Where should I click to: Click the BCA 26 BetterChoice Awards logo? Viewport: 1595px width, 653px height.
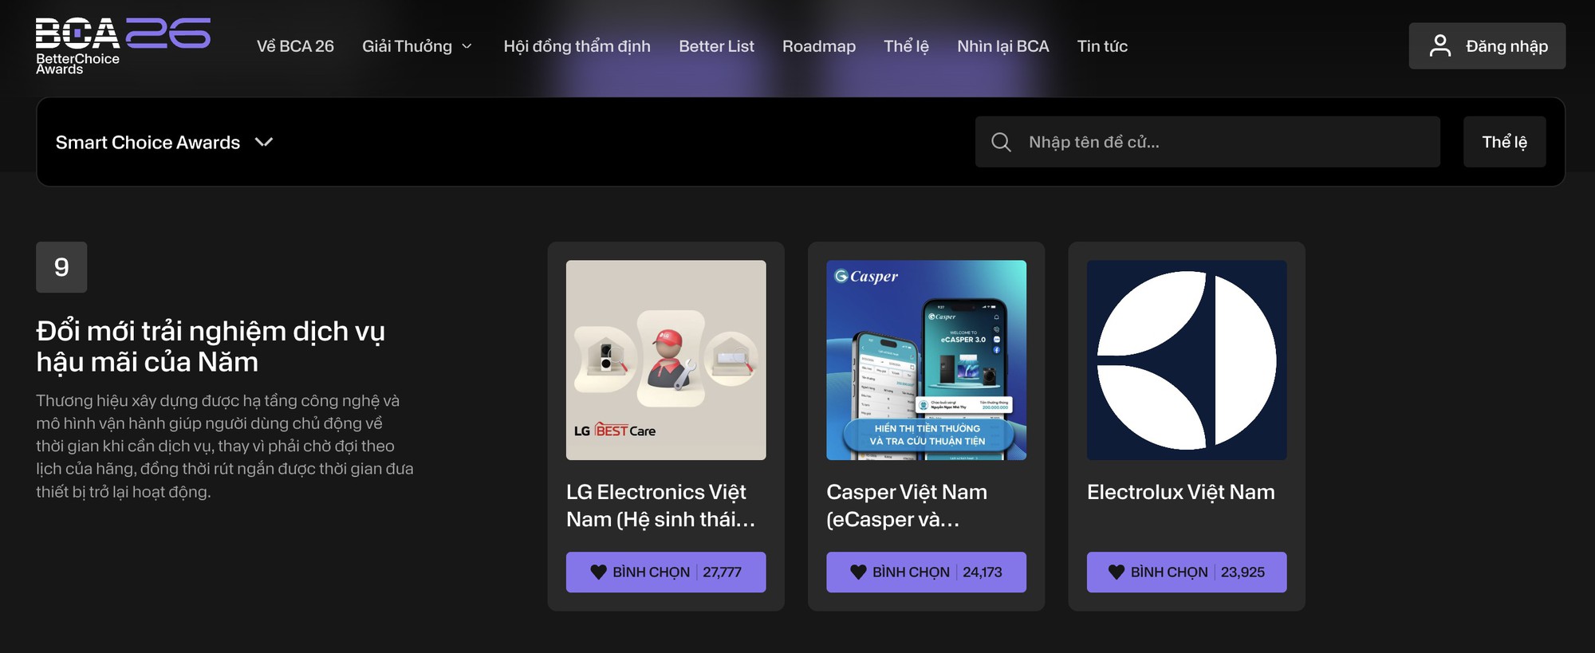[x=123, y=46]
